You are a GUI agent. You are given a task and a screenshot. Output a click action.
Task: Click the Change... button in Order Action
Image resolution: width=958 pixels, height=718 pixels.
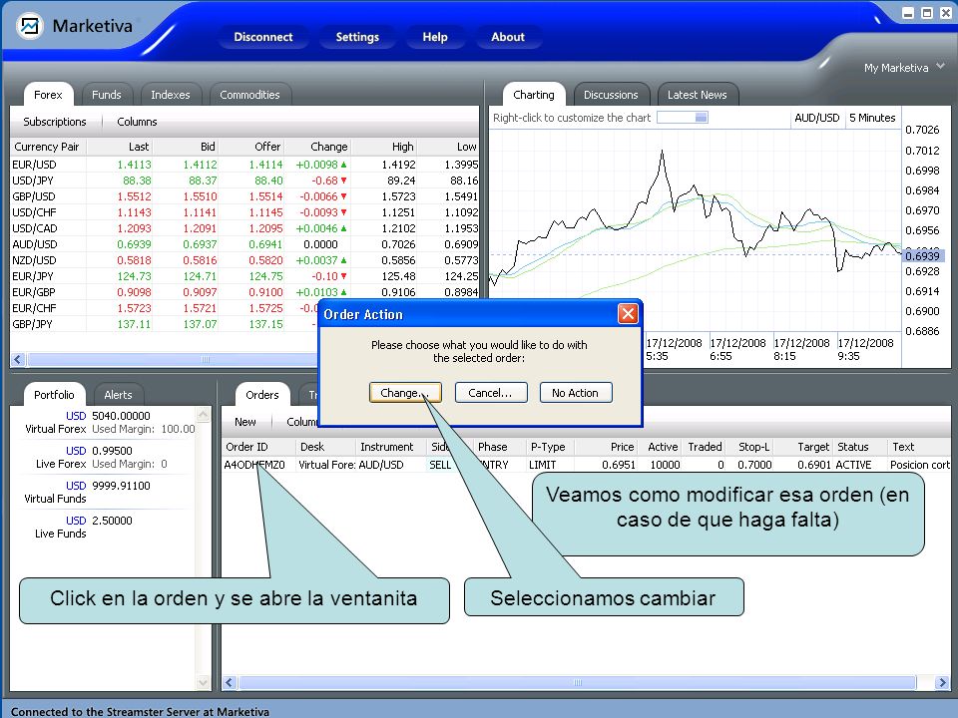tap(405, 393)
